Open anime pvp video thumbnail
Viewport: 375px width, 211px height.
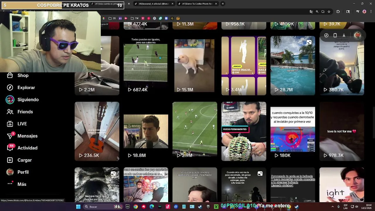146,185
